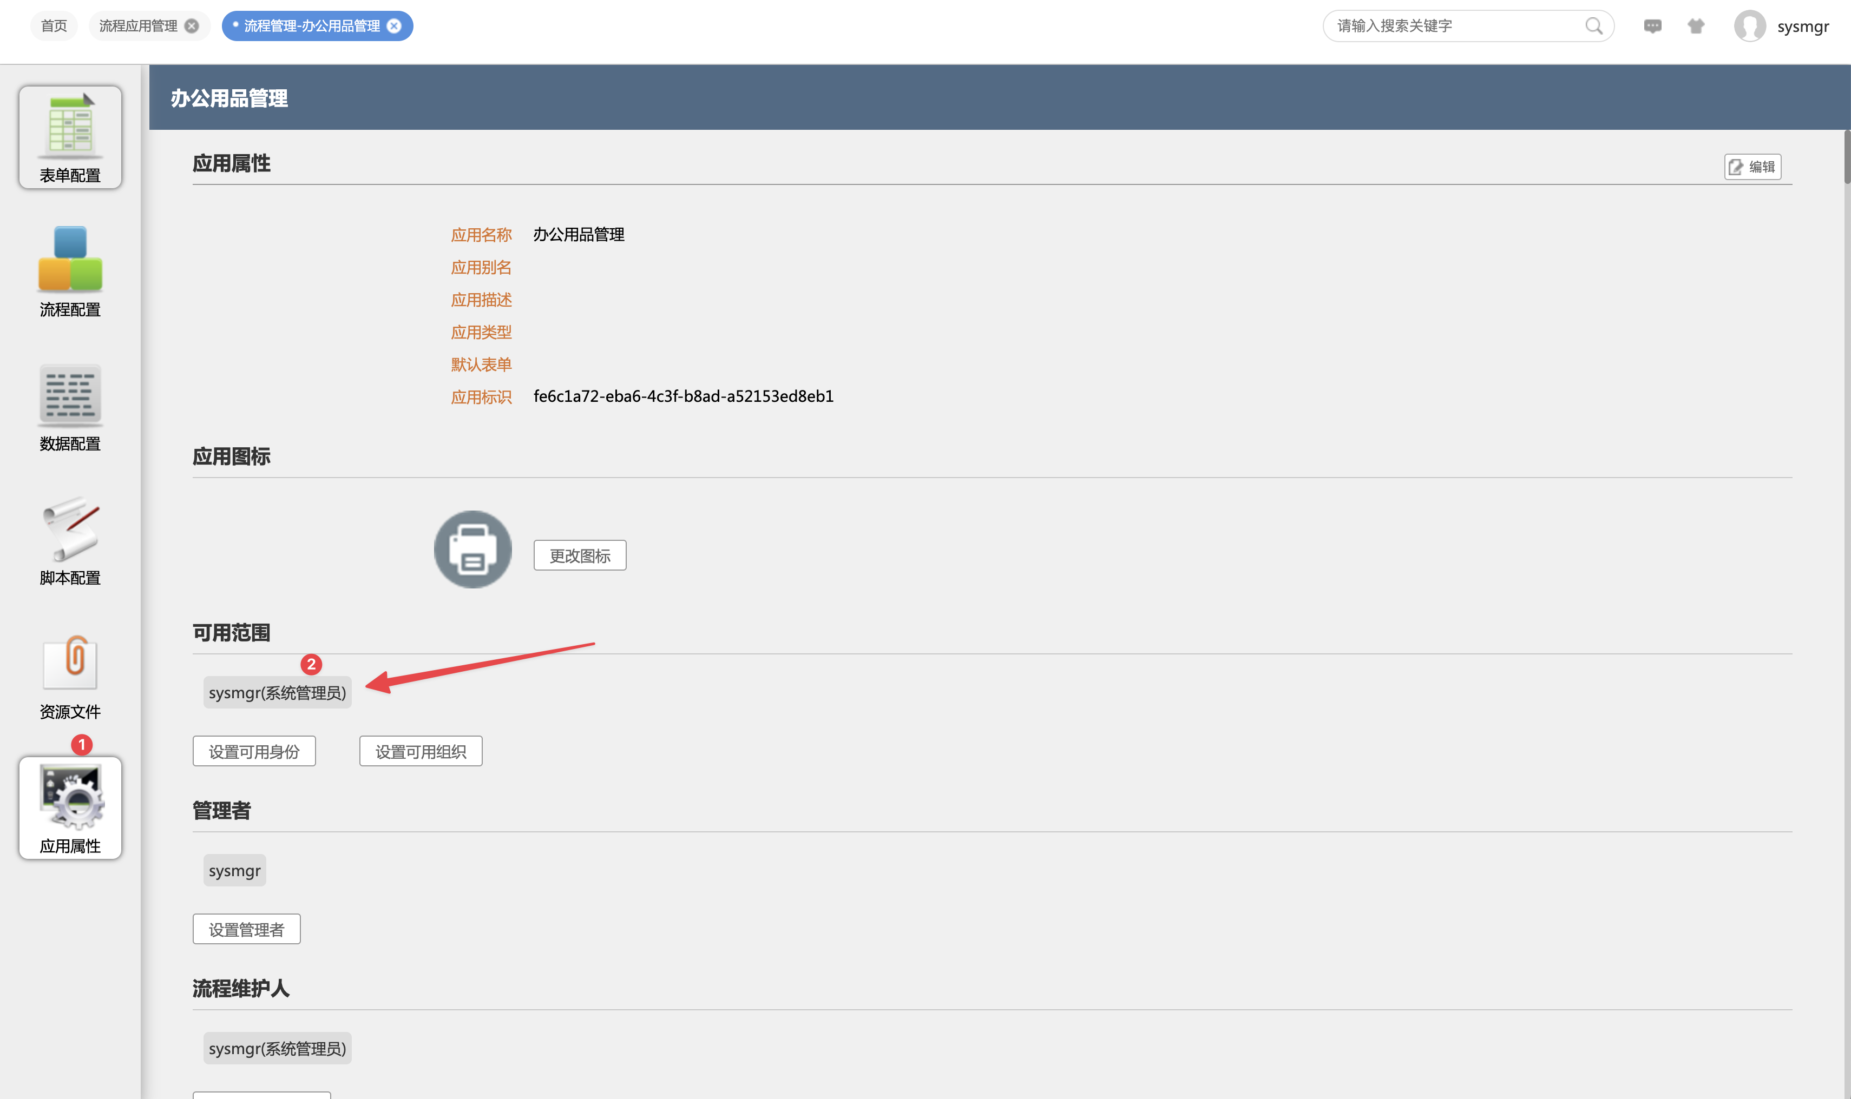Screen dimensions: 1851x1099
Task: Switch to the 首页 tab
Action: [54, 27]
